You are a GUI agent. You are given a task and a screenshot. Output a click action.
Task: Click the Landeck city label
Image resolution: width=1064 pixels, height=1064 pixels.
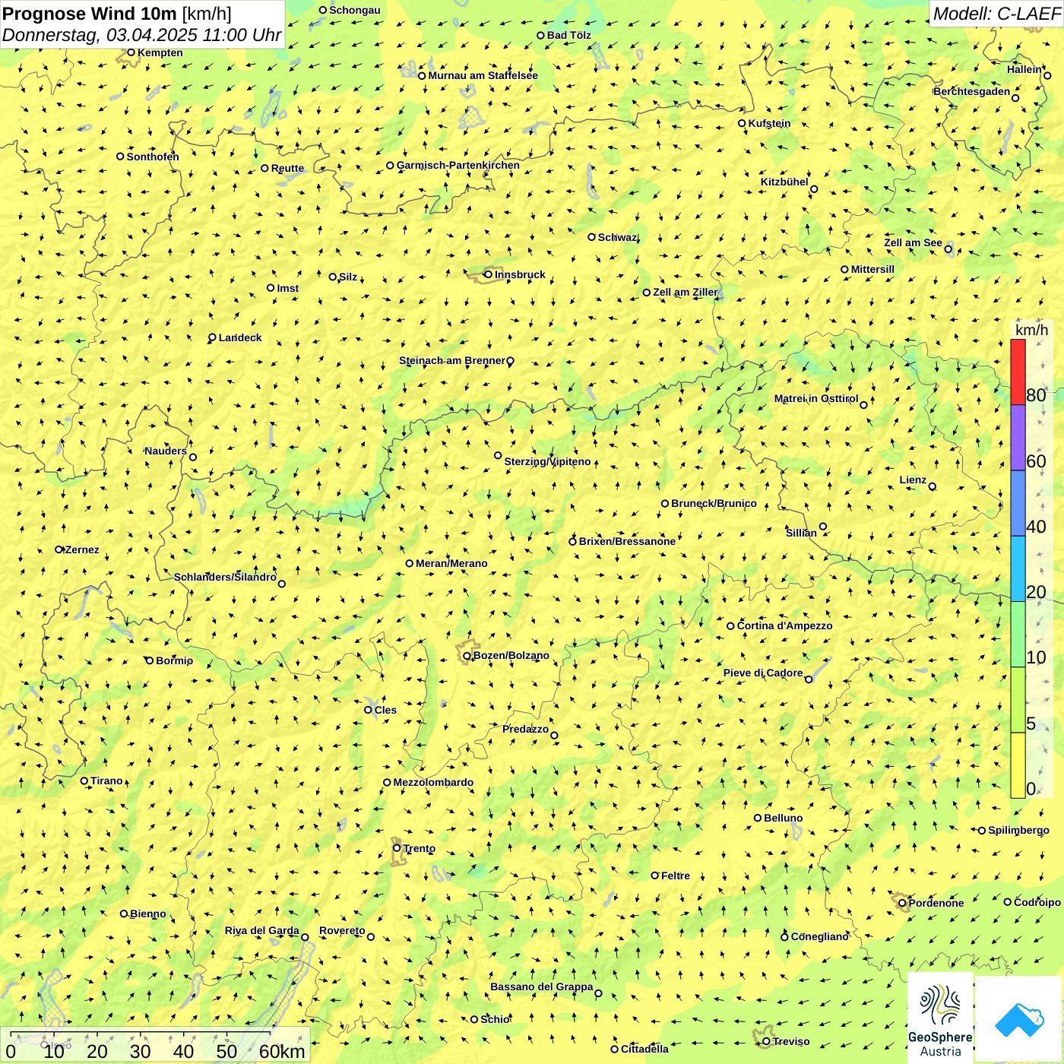(x=240, y=337)
